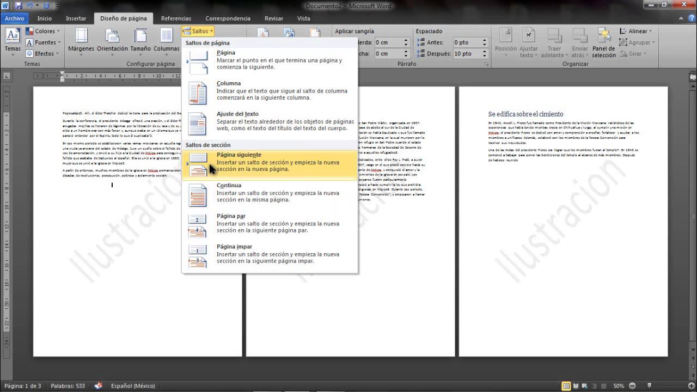The height and width of the screenshot is (392, 697).
Task: Click the left indent stepper arrows
Action: (406, 42)
